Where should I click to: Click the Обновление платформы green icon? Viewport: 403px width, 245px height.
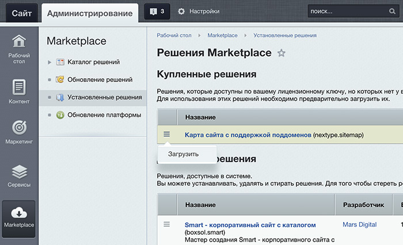[x=60, y=115]
